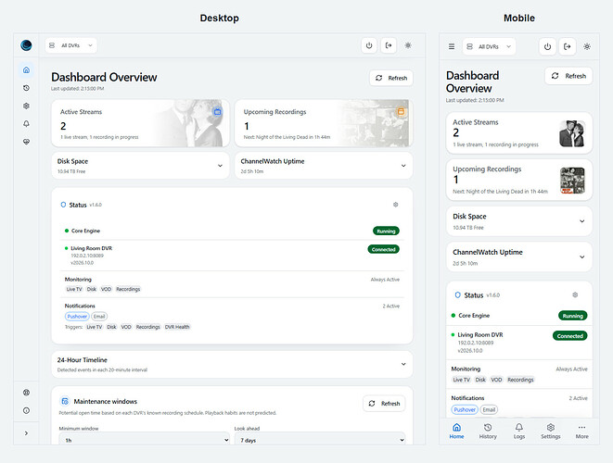Click blue TV icon on Active Streams card
Image resolution: width=613 pixels, height=463 pixels.
pos(217,112)
